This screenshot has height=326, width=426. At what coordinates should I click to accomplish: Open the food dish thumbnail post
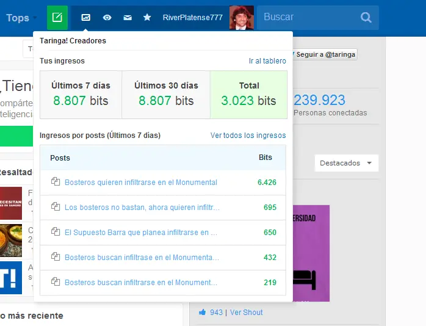(11, 241)
